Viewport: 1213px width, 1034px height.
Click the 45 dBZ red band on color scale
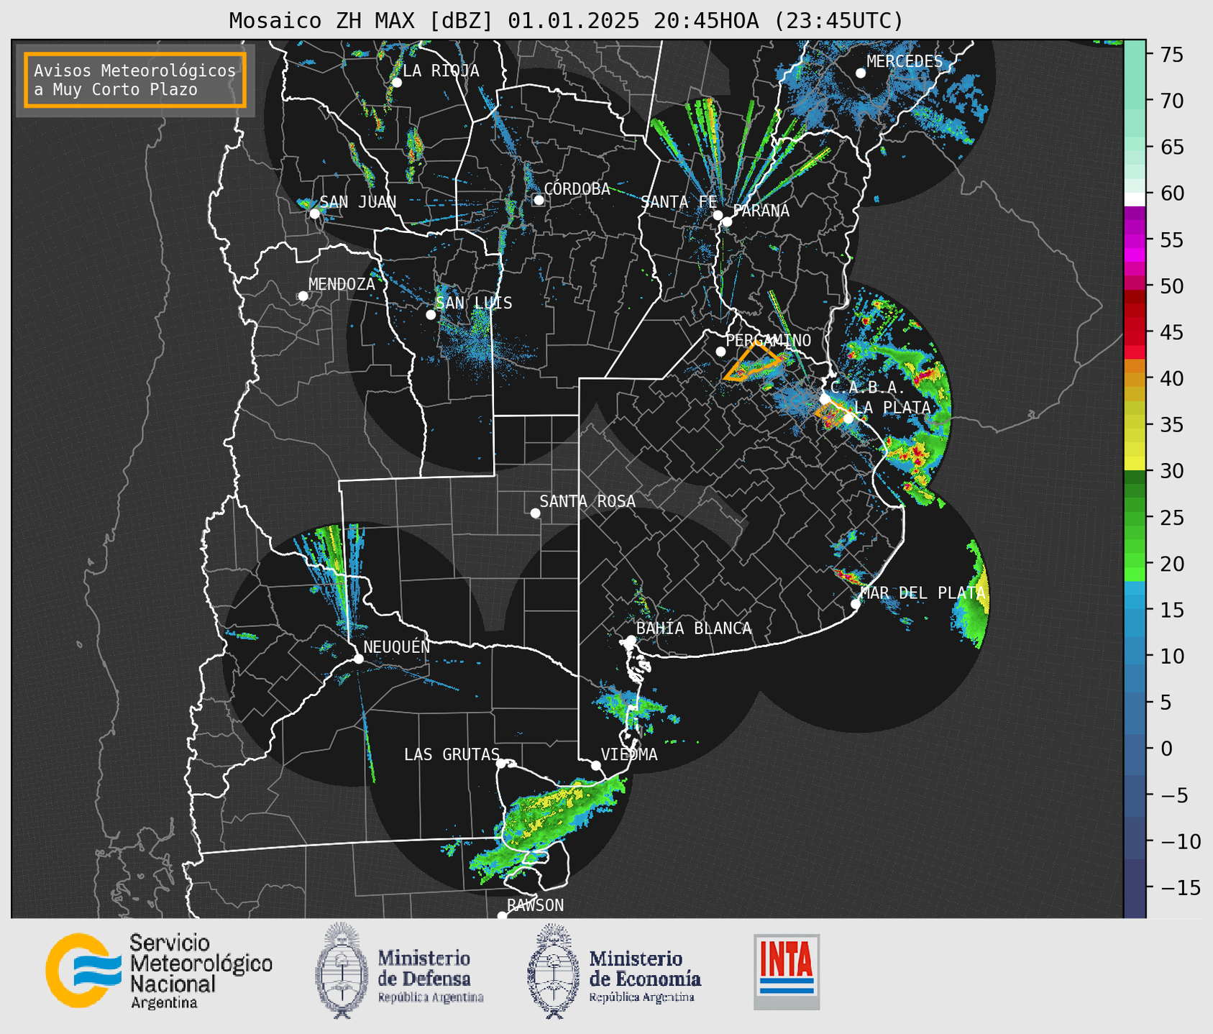pyautogui.click(x=1135, y=332)
